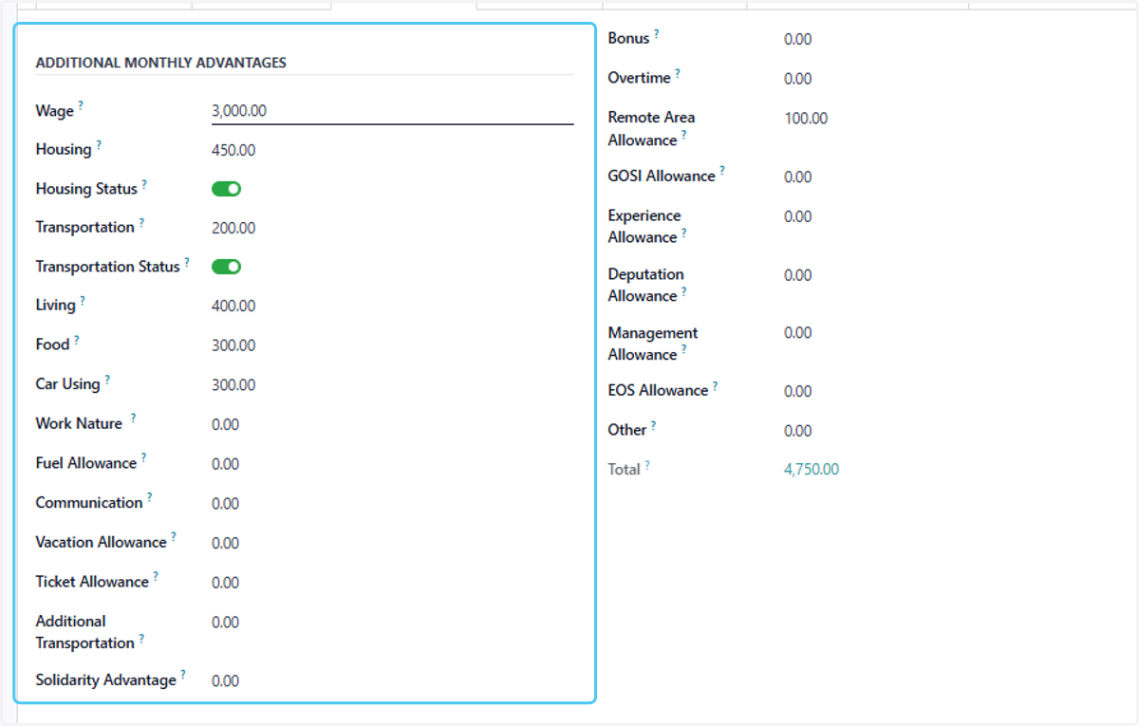1139x726 pixels.
Task: Click the help icon beside Food
Action: 77,340
